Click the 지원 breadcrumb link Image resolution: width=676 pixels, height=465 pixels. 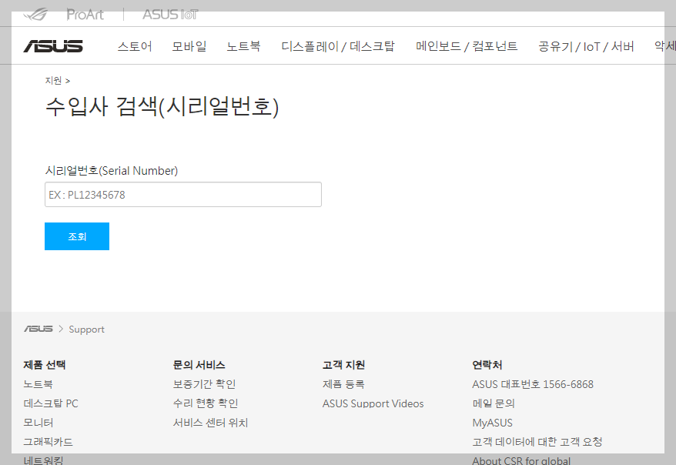[53, 81]
